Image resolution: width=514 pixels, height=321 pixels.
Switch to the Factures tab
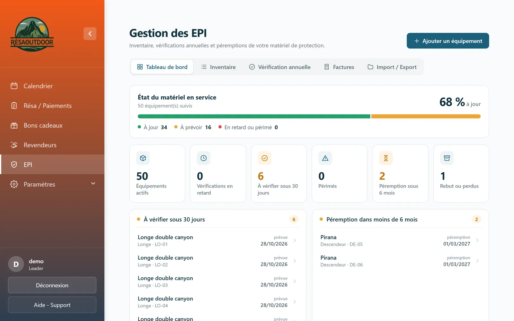coord(339,67)
